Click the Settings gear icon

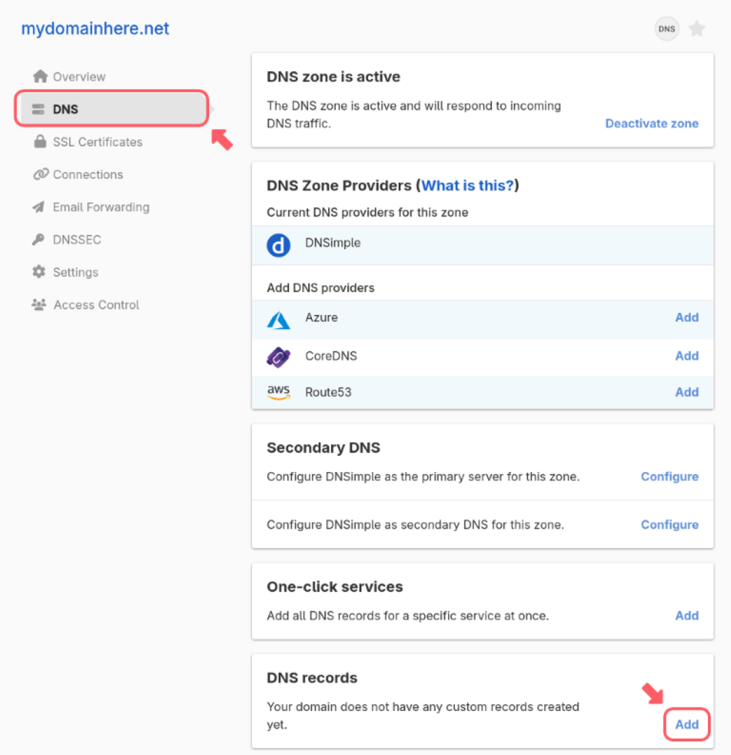point(39,272)
